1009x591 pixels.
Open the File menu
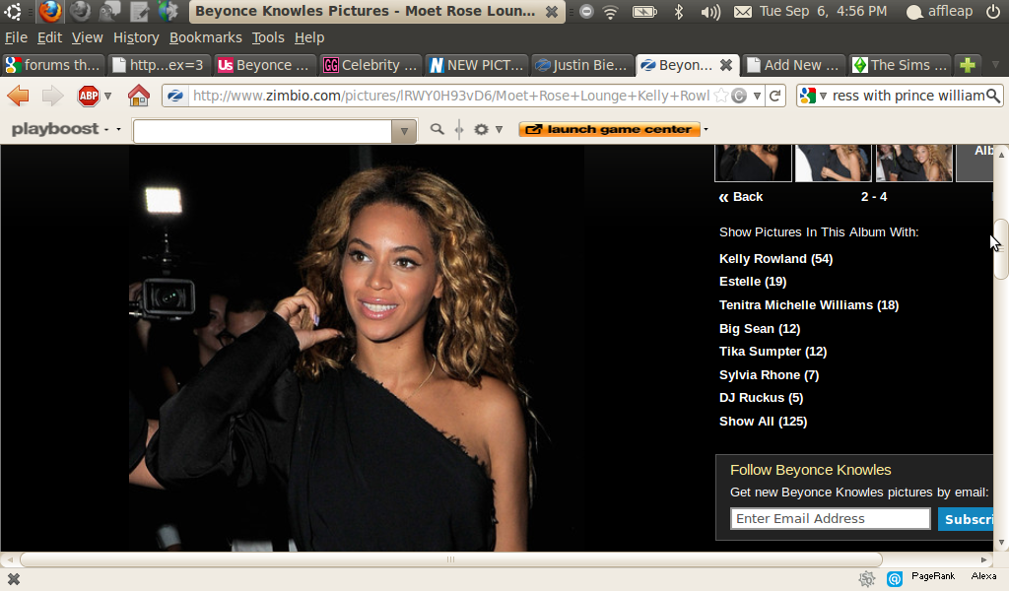point(16,38)
